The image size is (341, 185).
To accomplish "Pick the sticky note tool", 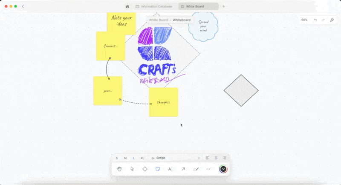I will coord(158,169).
